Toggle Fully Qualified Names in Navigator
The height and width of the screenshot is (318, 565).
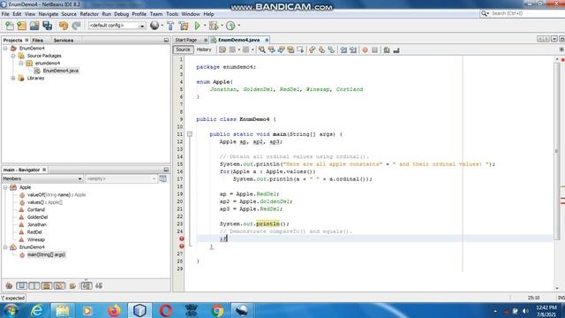point(72,286)
